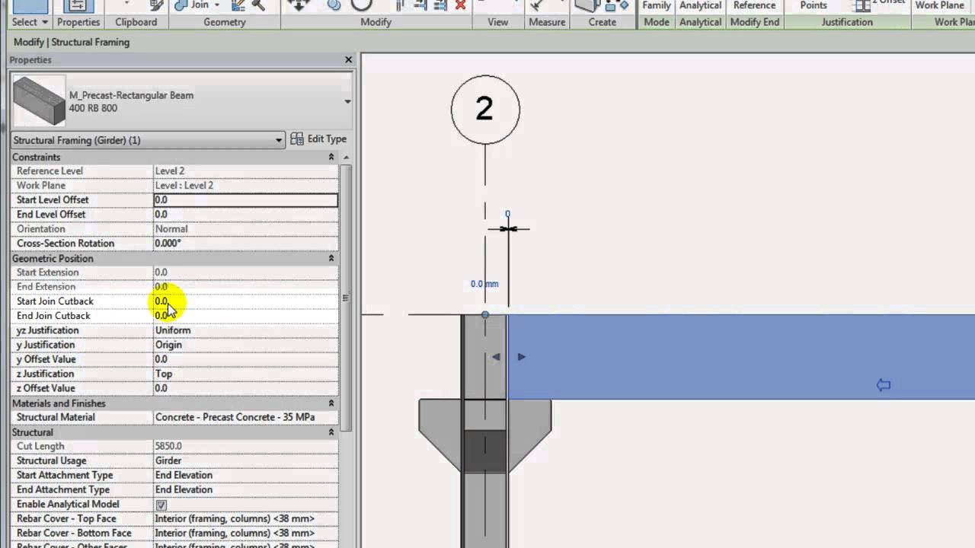Open the Structural Framing (Girder) filter dropdown
This screenshot has height=548, width=975.
(x=278, y=139)
